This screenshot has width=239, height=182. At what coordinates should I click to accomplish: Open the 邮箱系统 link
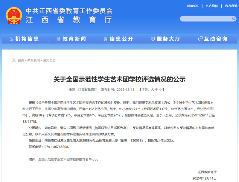193,6
